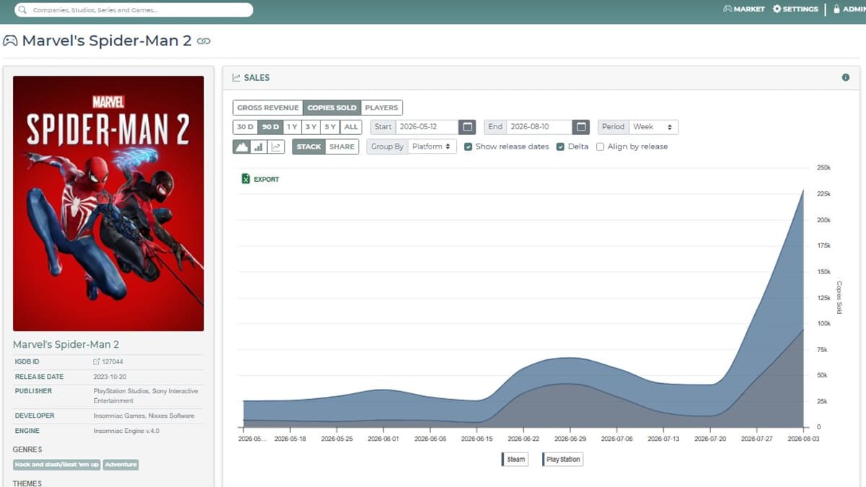Edit the End date field
Screen dimensions: 866x487
[539, 127]
